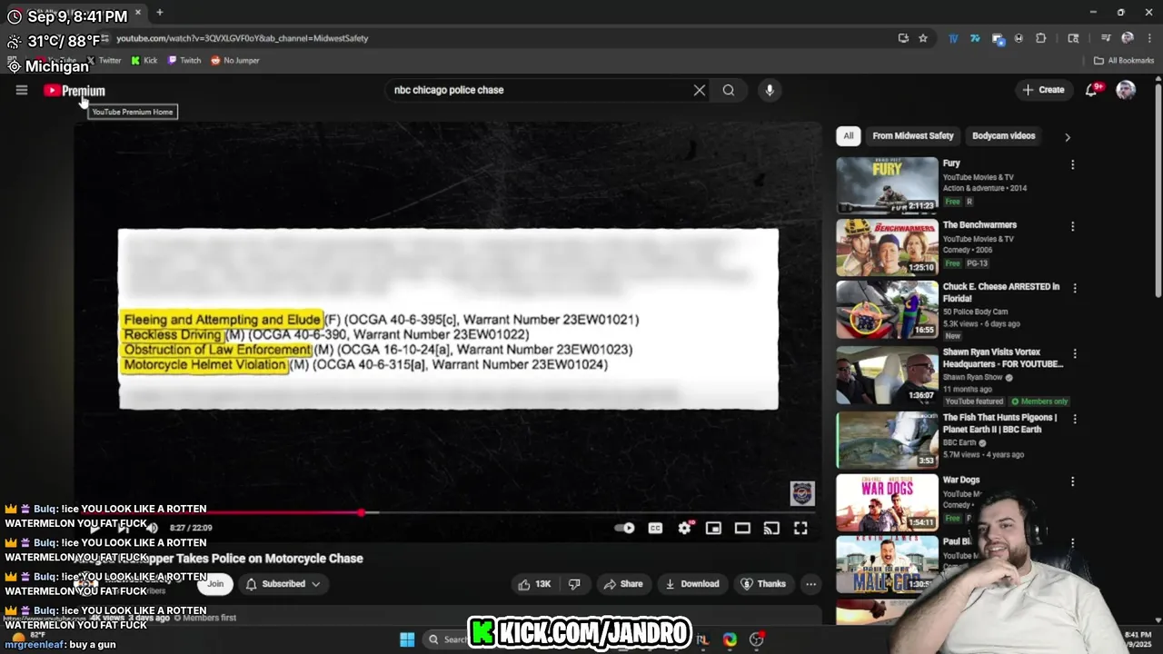This screenshot has width=1163, height=654.
Task: Open the notifications bell
Action: point(1092,90)
